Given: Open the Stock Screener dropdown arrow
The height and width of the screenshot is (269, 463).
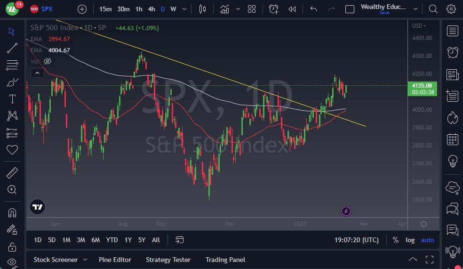Looking at the screenshot, I should [85, 260].
